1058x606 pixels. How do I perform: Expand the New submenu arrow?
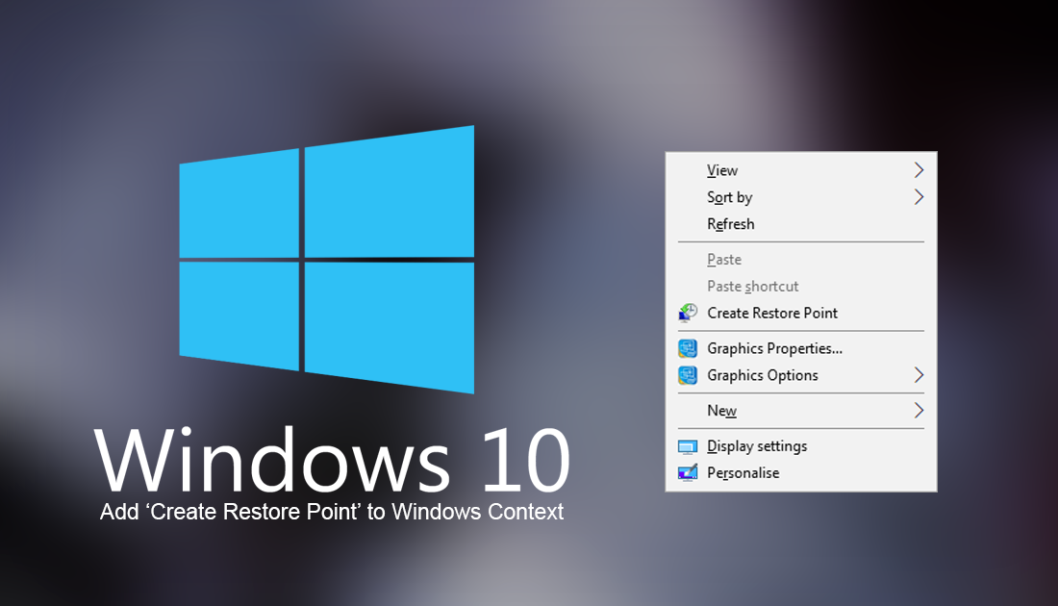(x=919, y=411)
